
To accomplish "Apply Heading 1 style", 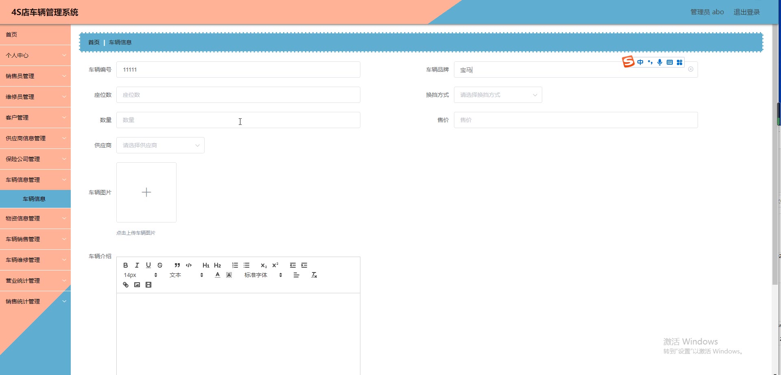I will pos(206,265).
